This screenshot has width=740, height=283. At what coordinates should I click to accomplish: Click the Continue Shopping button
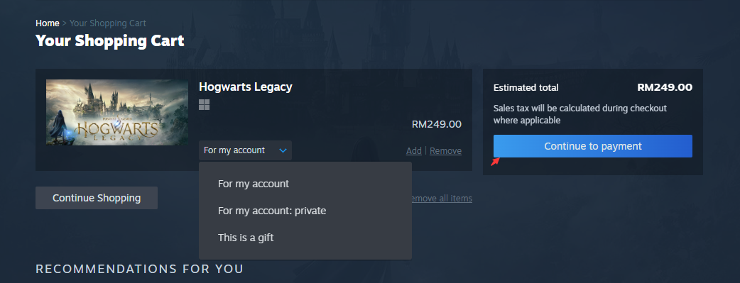[97, 198]
